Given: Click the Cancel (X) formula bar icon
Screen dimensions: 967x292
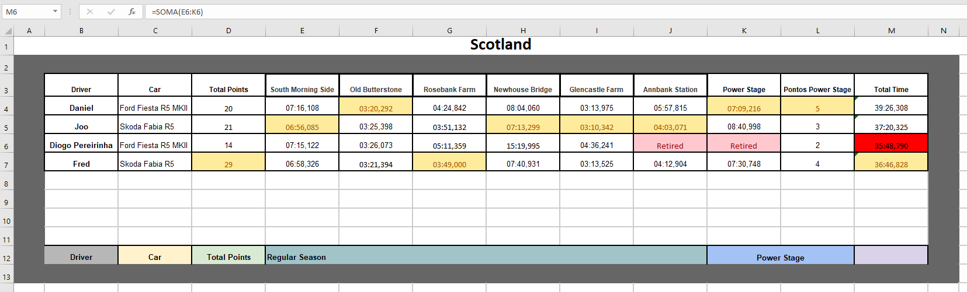Looking at the screenshot, I should 89,12.
